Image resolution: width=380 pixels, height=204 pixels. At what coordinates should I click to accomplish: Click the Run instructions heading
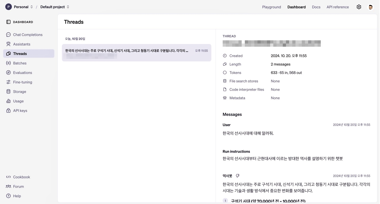[x=236, y=151]
